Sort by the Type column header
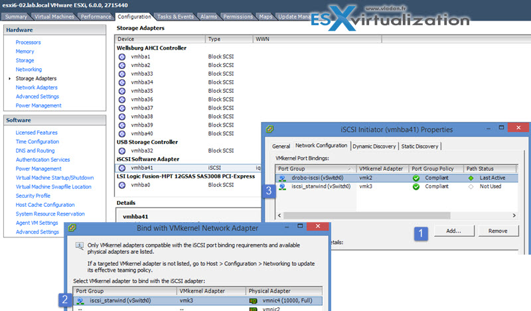This screenshot has width=531, height=311. click(229, 39)
